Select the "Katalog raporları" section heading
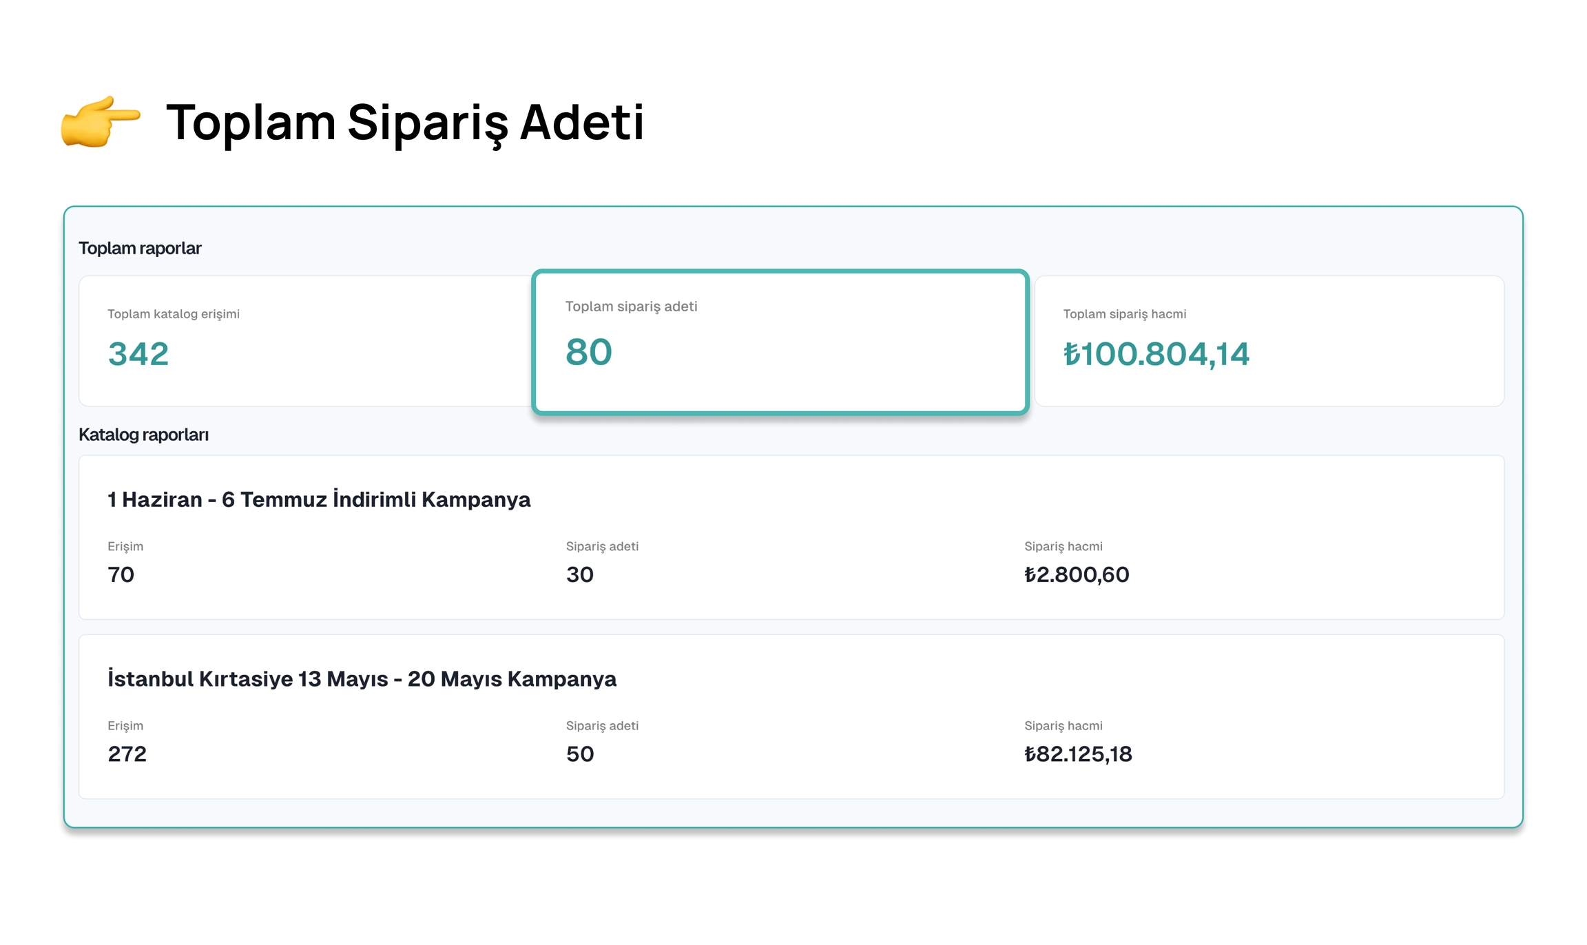Screen dimensions: 1587x945 pos(143,435)
